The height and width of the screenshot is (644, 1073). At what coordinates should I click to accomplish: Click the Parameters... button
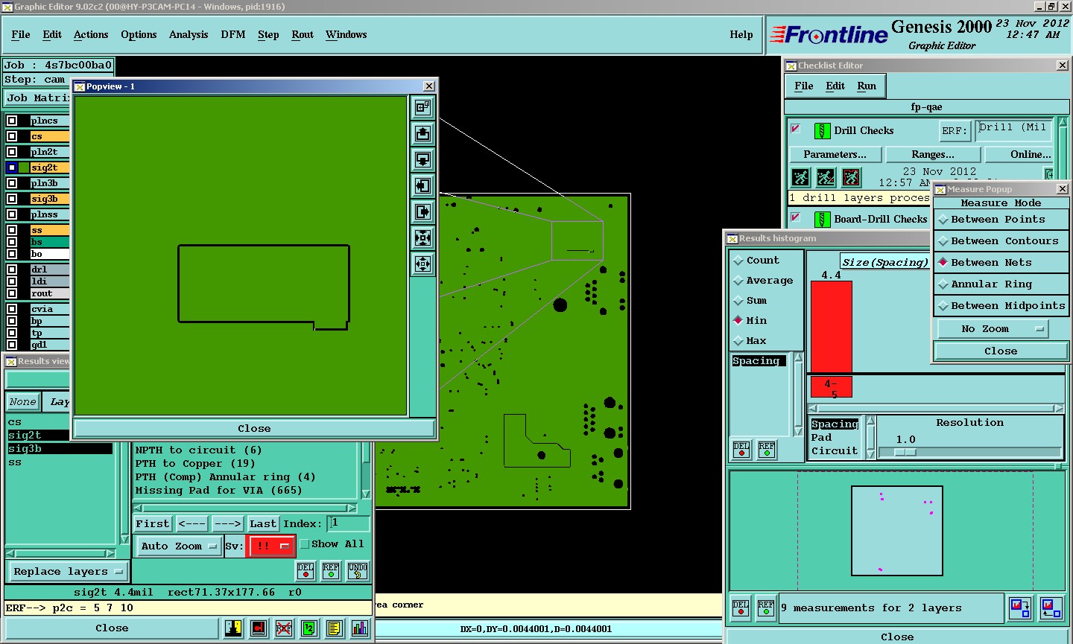pos(835,155)
